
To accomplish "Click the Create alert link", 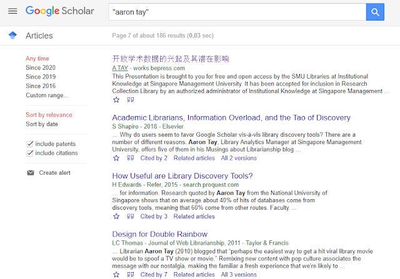I will coord(54,173).
